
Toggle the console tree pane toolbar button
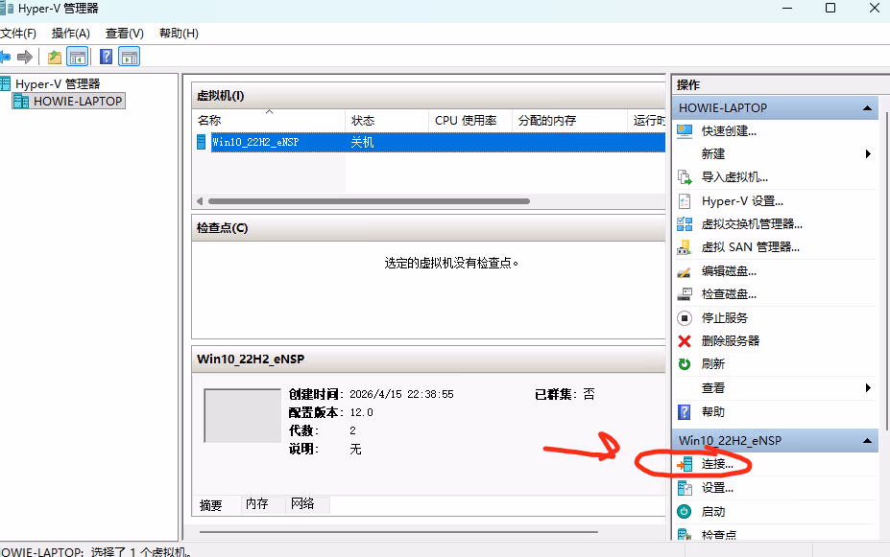coord(78,57)
